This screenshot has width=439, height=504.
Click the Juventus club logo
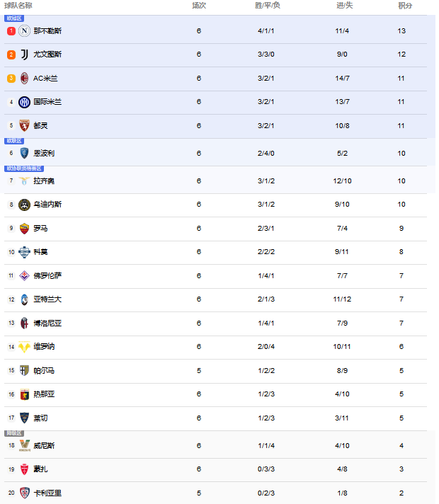click(25, 55)
